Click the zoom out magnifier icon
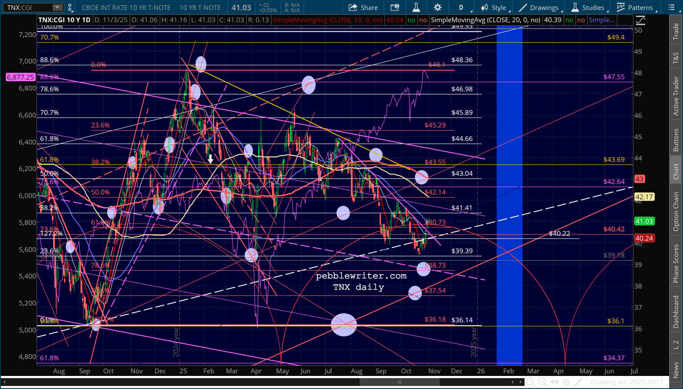683x389 pixels. (x=530, y=382)
